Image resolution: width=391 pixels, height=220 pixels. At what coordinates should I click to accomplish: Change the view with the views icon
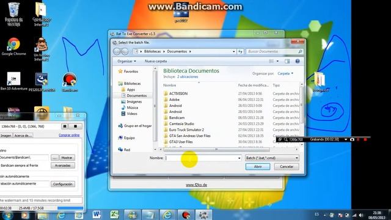click(271, 61)
